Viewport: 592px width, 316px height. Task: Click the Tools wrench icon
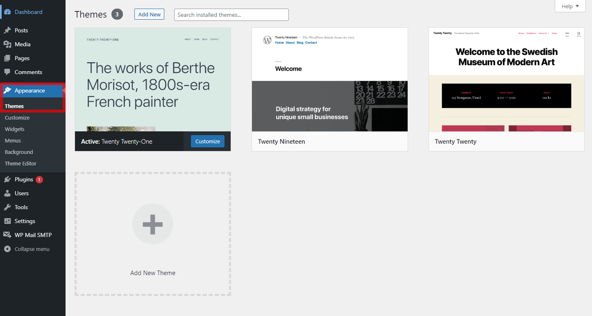coord(7,207)
